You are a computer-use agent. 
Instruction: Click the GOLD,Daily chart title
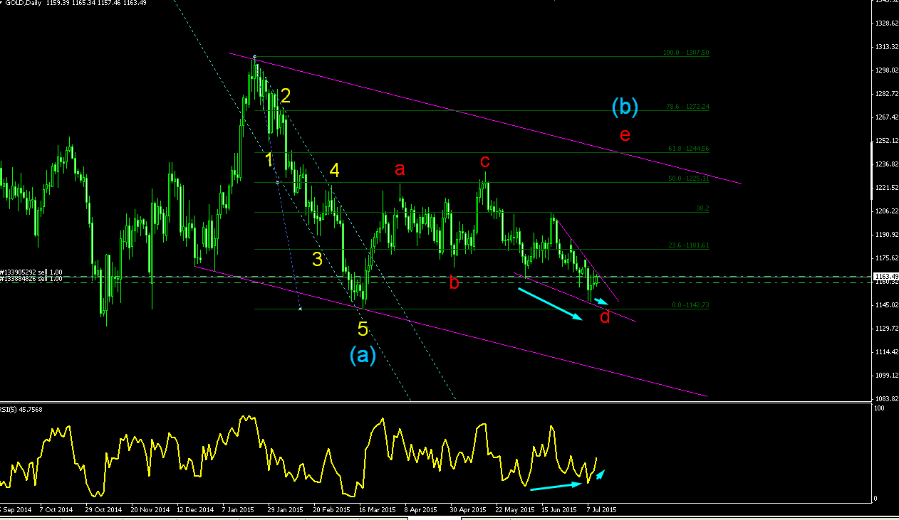click(24, 4)
